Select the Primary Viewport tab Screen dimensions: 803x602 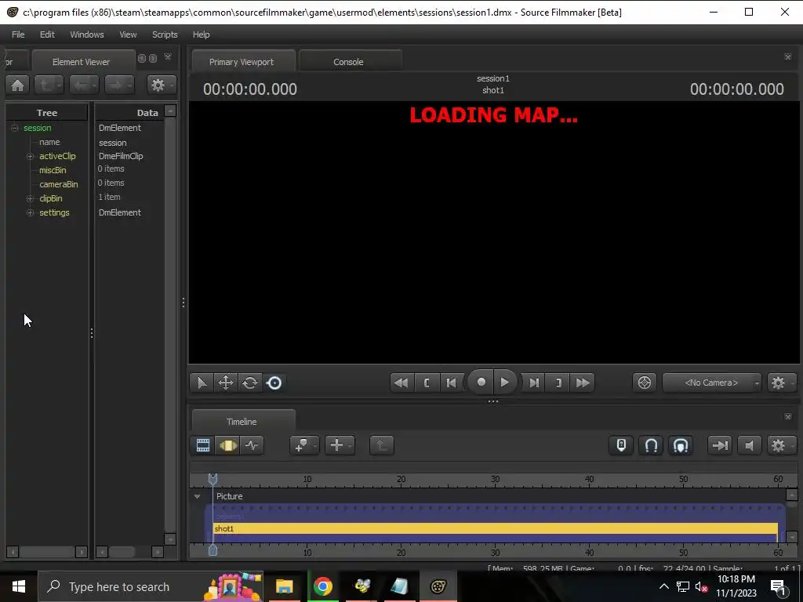tap(242, 61)
